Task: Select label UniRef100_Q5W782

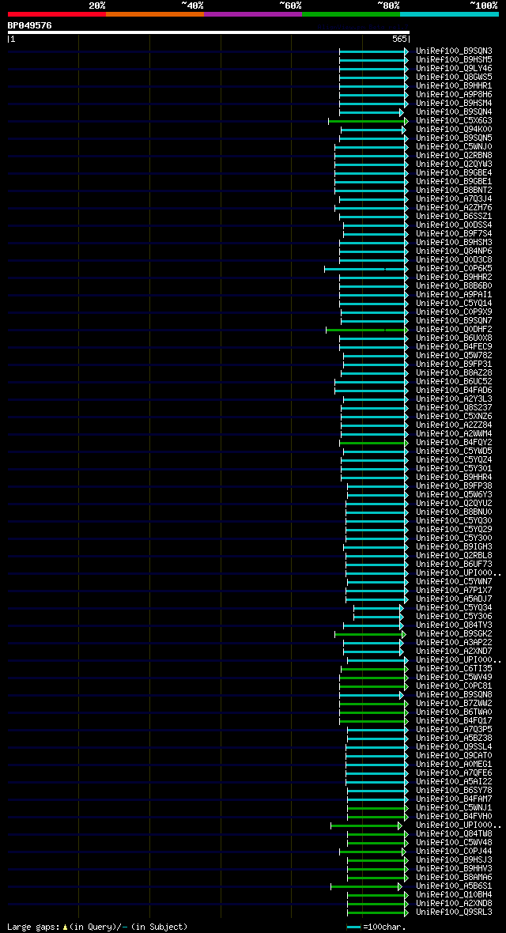Action: [454, 356]
